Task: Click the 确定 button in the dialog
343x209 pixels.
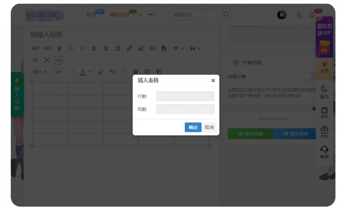Action: [x=193, y=127]
